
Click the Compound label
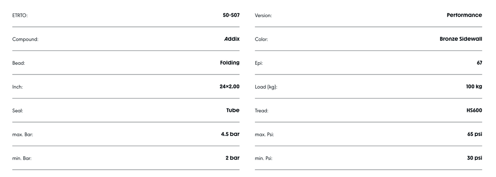25,39
